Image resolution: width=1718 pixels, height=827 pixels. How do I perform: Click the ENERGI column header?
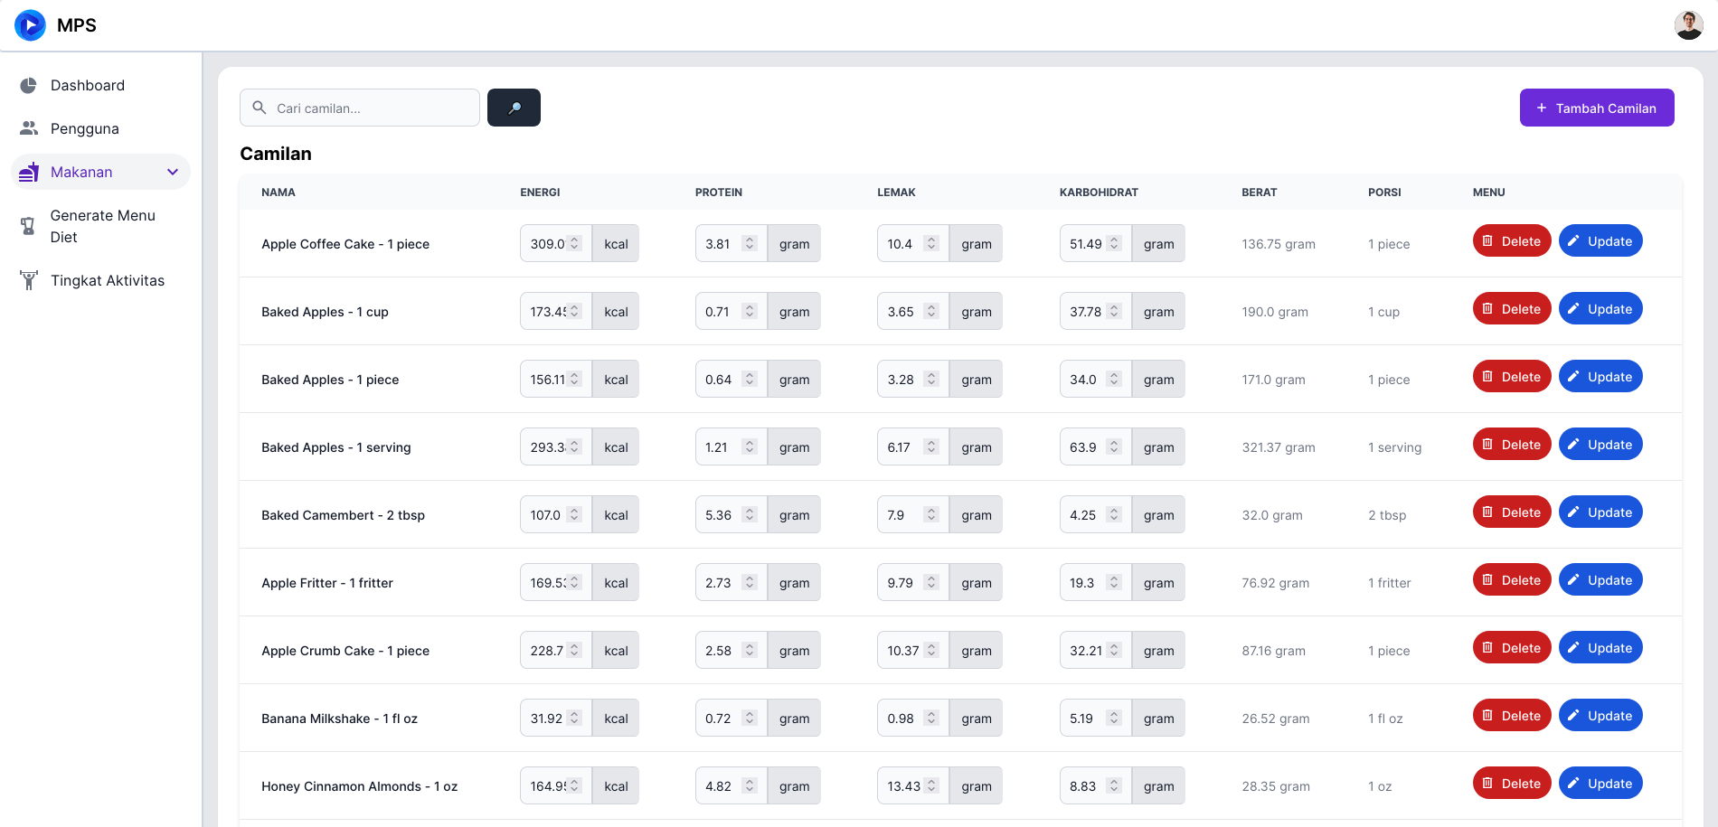point(540,193)
